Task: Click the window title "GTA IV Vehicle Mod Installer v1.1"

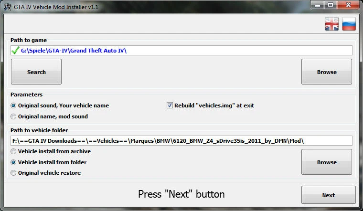Action: [56, 7]
